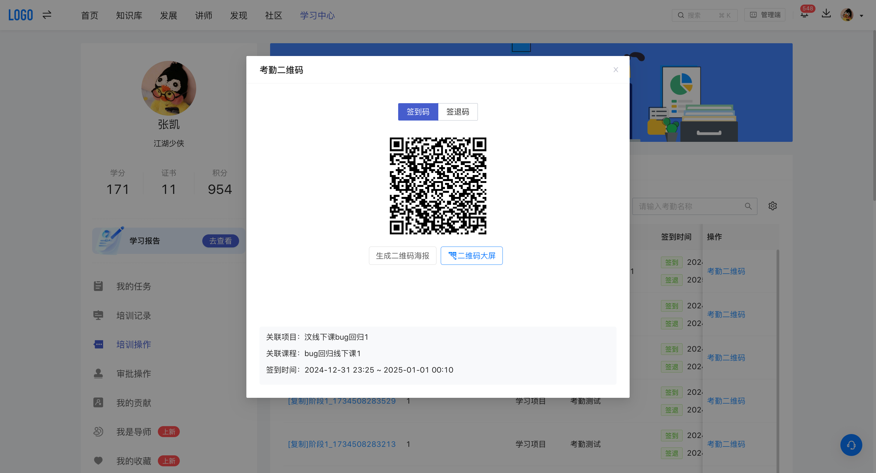
Task: Click 考勤二维码 link in the second table row
Action: pyautogui.click(x=726, y=314)
